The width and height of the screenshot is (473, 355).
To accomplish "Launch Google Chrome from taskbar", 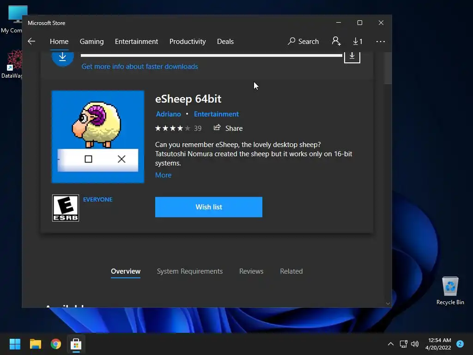I will (56, 344).
